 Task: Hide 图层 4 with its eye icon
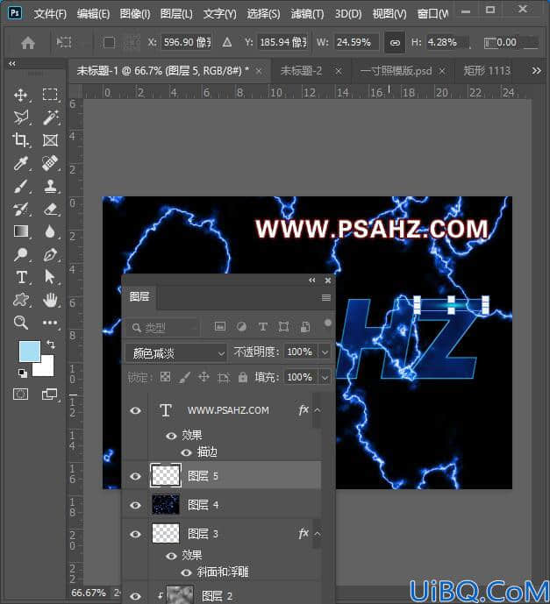(135, 505)
